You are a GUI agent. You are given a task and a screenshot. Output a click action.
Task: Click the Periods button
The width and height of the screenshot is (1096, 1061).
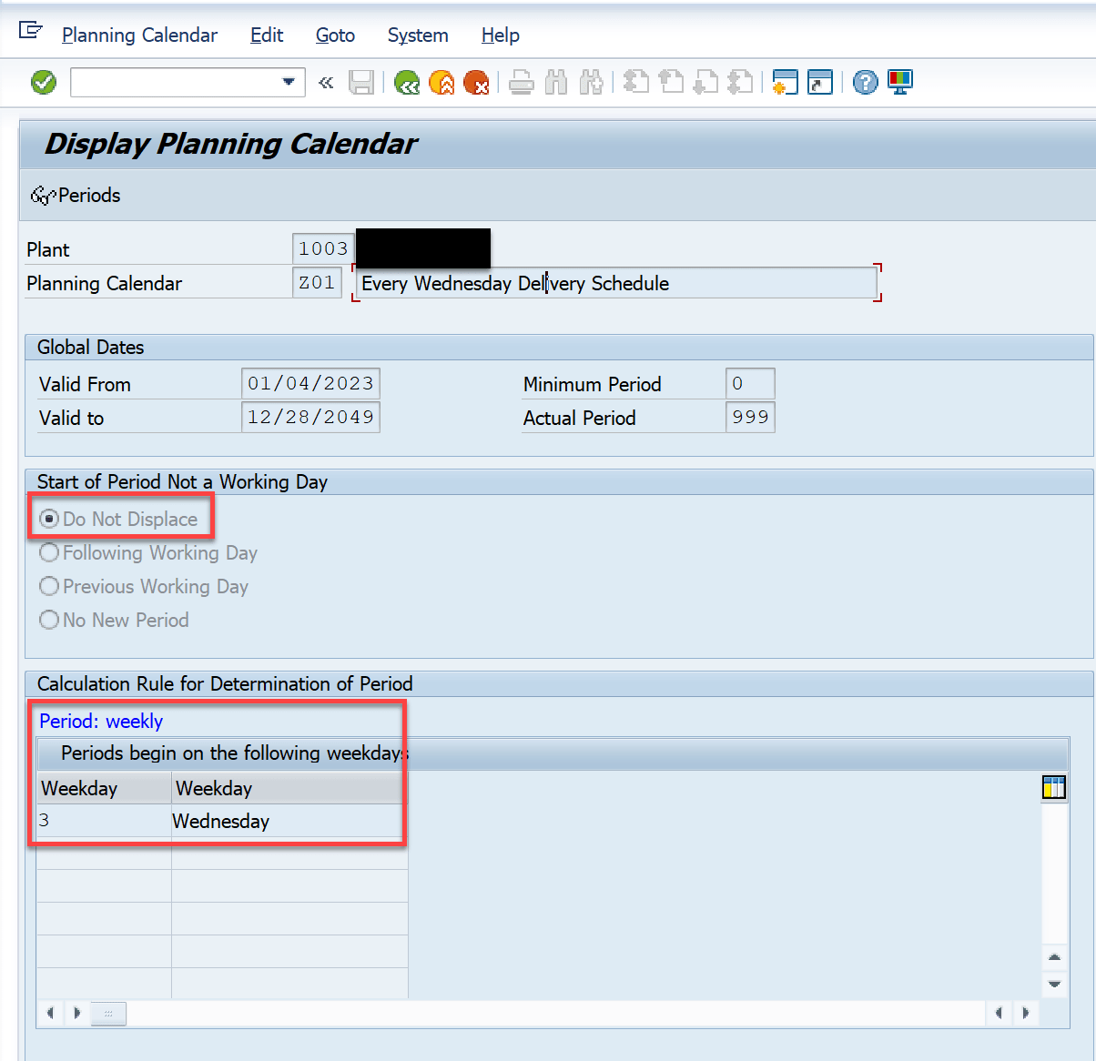[76, 195]
